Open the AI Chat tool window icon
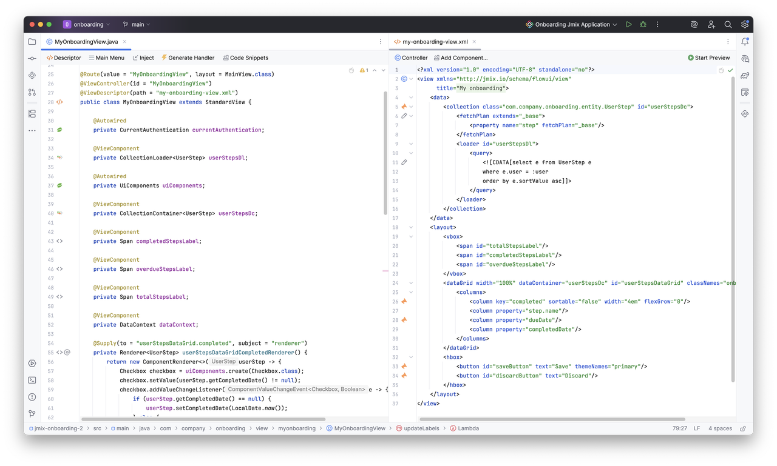 click(745, 59)
